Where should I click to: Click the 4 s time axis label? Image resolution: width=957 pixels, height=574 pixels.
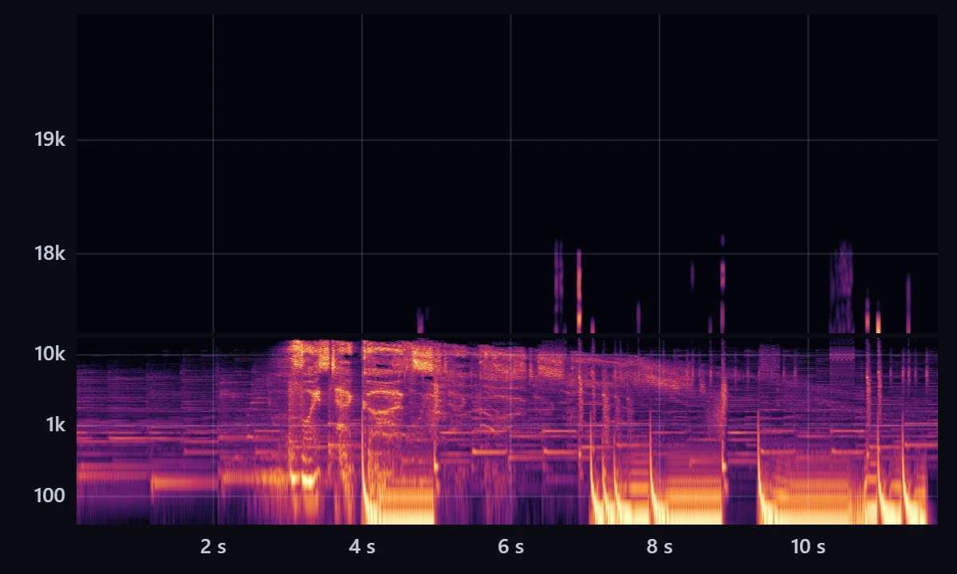(362, 547)
